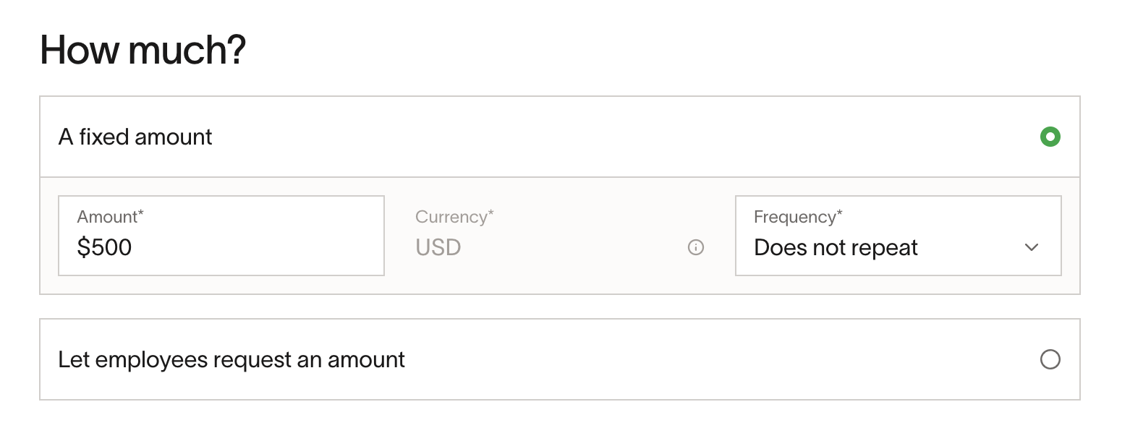Click the Amount* field label
1130x441 pixels.
[x=110, y=217]
